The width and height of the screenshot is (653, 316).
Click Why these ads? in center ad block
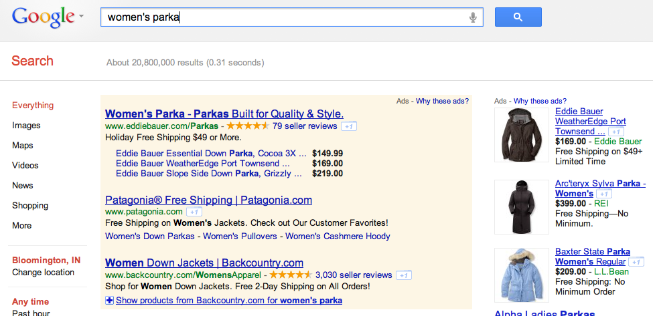pyautogui.click(x=442, y=101)
